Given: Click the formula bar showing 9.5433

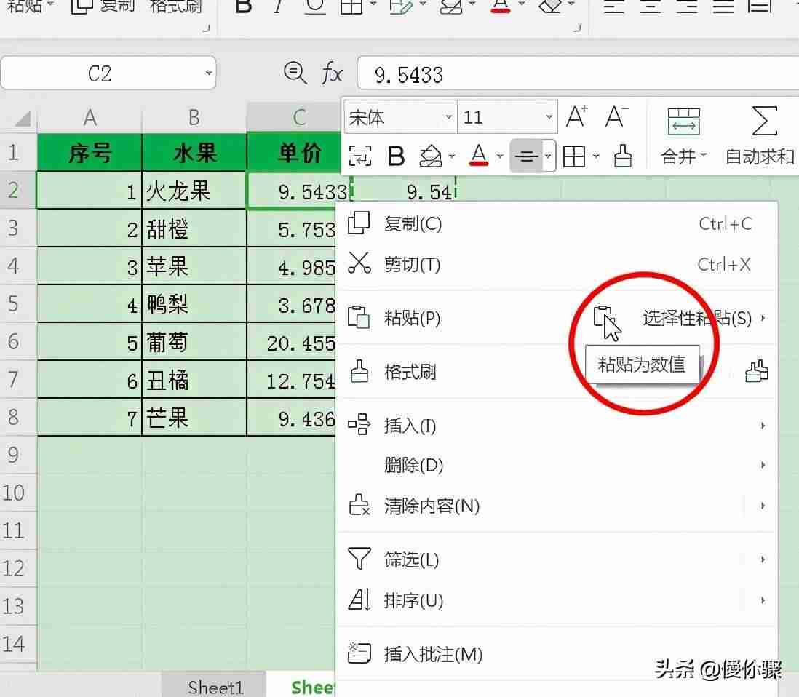Looking at the screenshot, I should (578, 74).
